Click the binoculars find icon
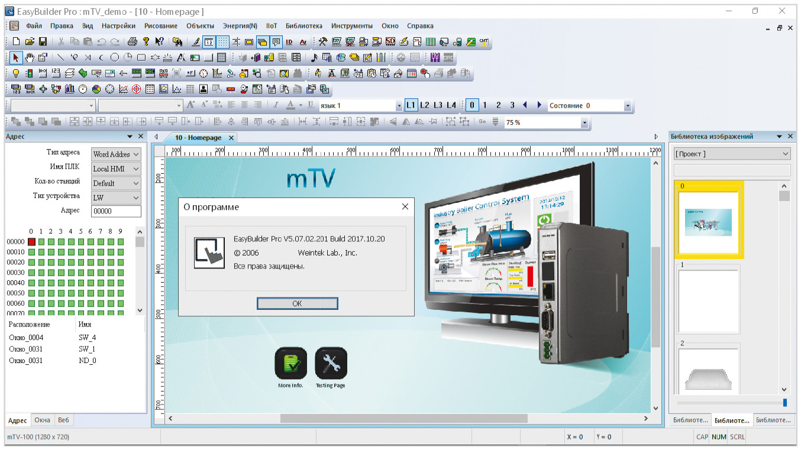Screen dimensions: 801x450 pyautogui.click(x=177, y=41)
